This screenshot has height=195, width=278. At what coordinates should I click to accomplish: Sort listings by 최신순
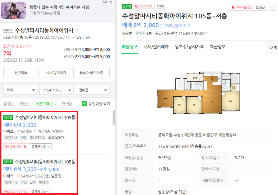coord(24,104)
